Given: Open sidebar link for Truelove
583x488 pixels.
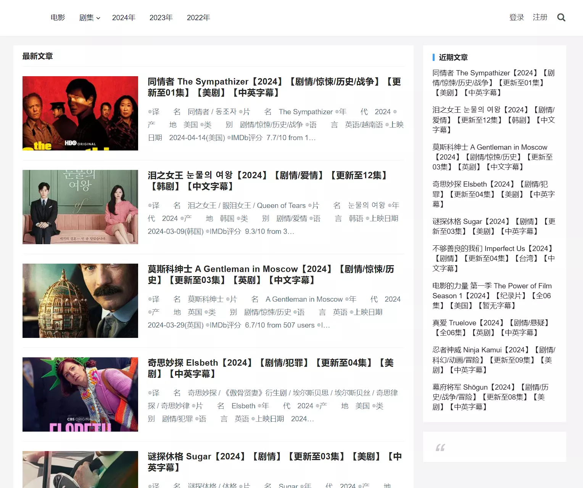Looking at the screenshot, I should tap(491, 328).
